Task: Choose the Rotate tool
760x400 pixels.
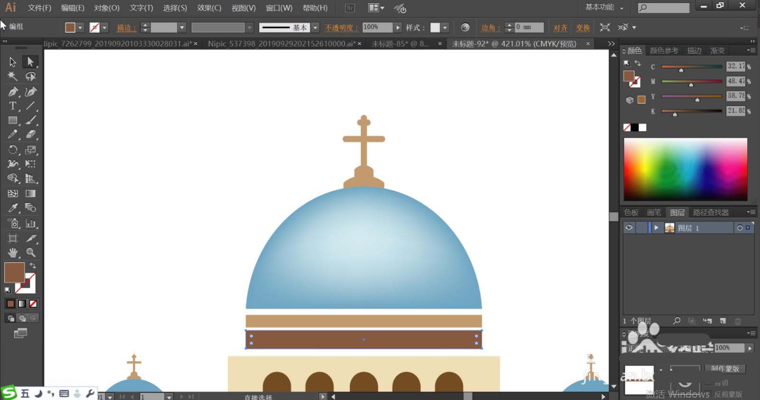Action: 13,150
